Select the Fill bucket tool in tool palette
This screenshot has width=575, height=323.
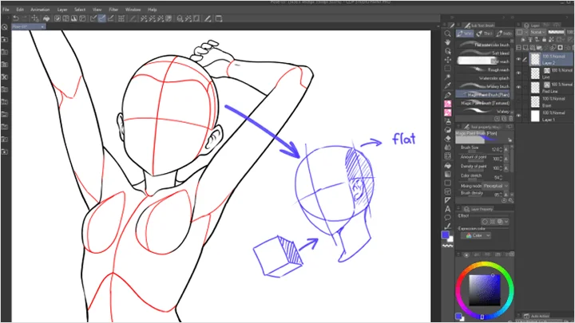click(x=448, y=166)
